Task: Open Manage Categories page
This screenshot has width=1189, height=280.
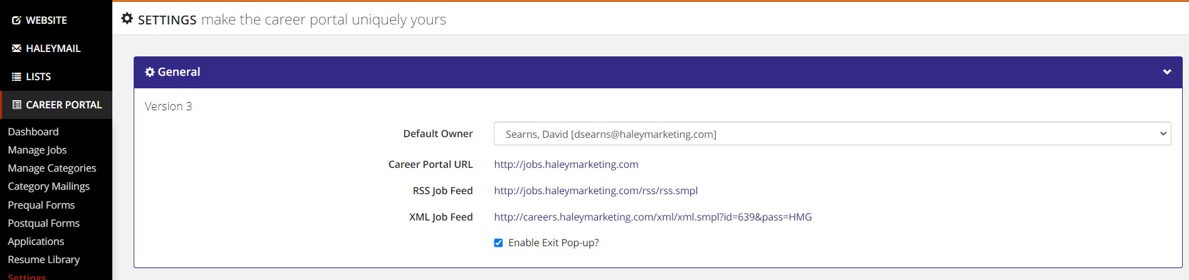Action: (x=52, y=168)
